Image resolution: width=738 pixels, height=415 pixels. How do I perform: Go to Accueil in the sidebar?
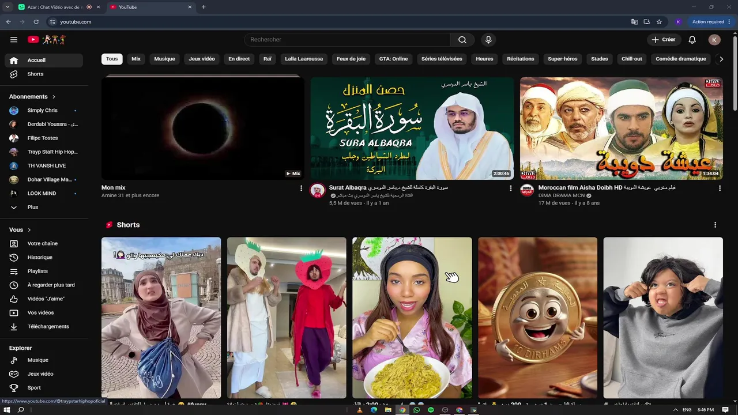tap(44, 60)
